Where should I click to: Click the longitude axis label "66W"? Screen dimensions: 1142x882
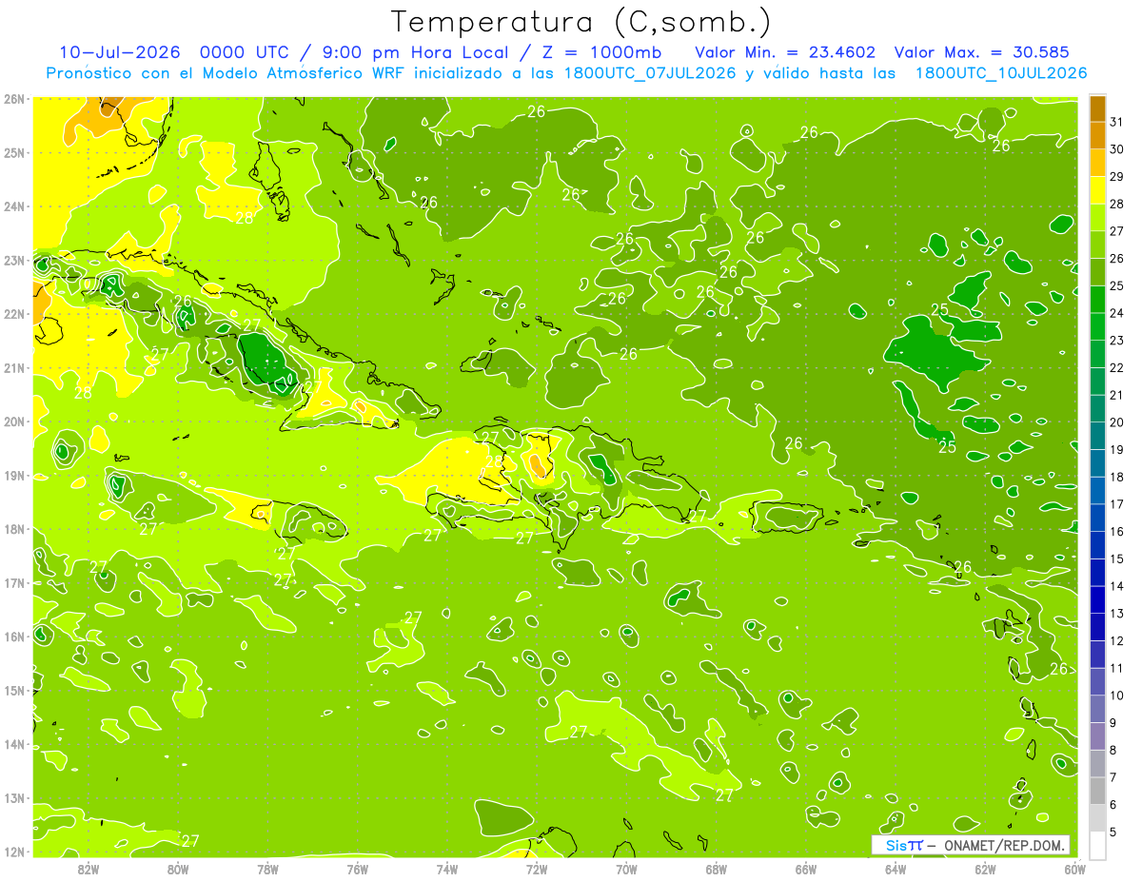click(x=805, y=870)
